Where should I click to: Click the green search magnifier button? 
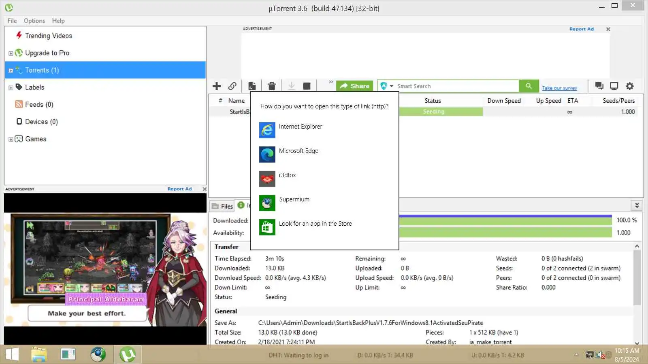[x=529, y=86]
